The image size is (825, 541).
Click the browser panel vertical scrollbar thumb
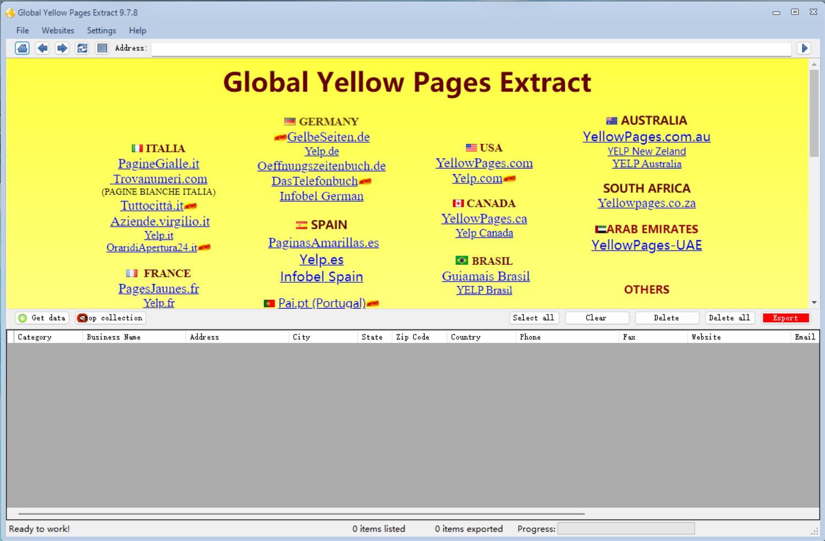pyautogui.click(x=814, y=113)
